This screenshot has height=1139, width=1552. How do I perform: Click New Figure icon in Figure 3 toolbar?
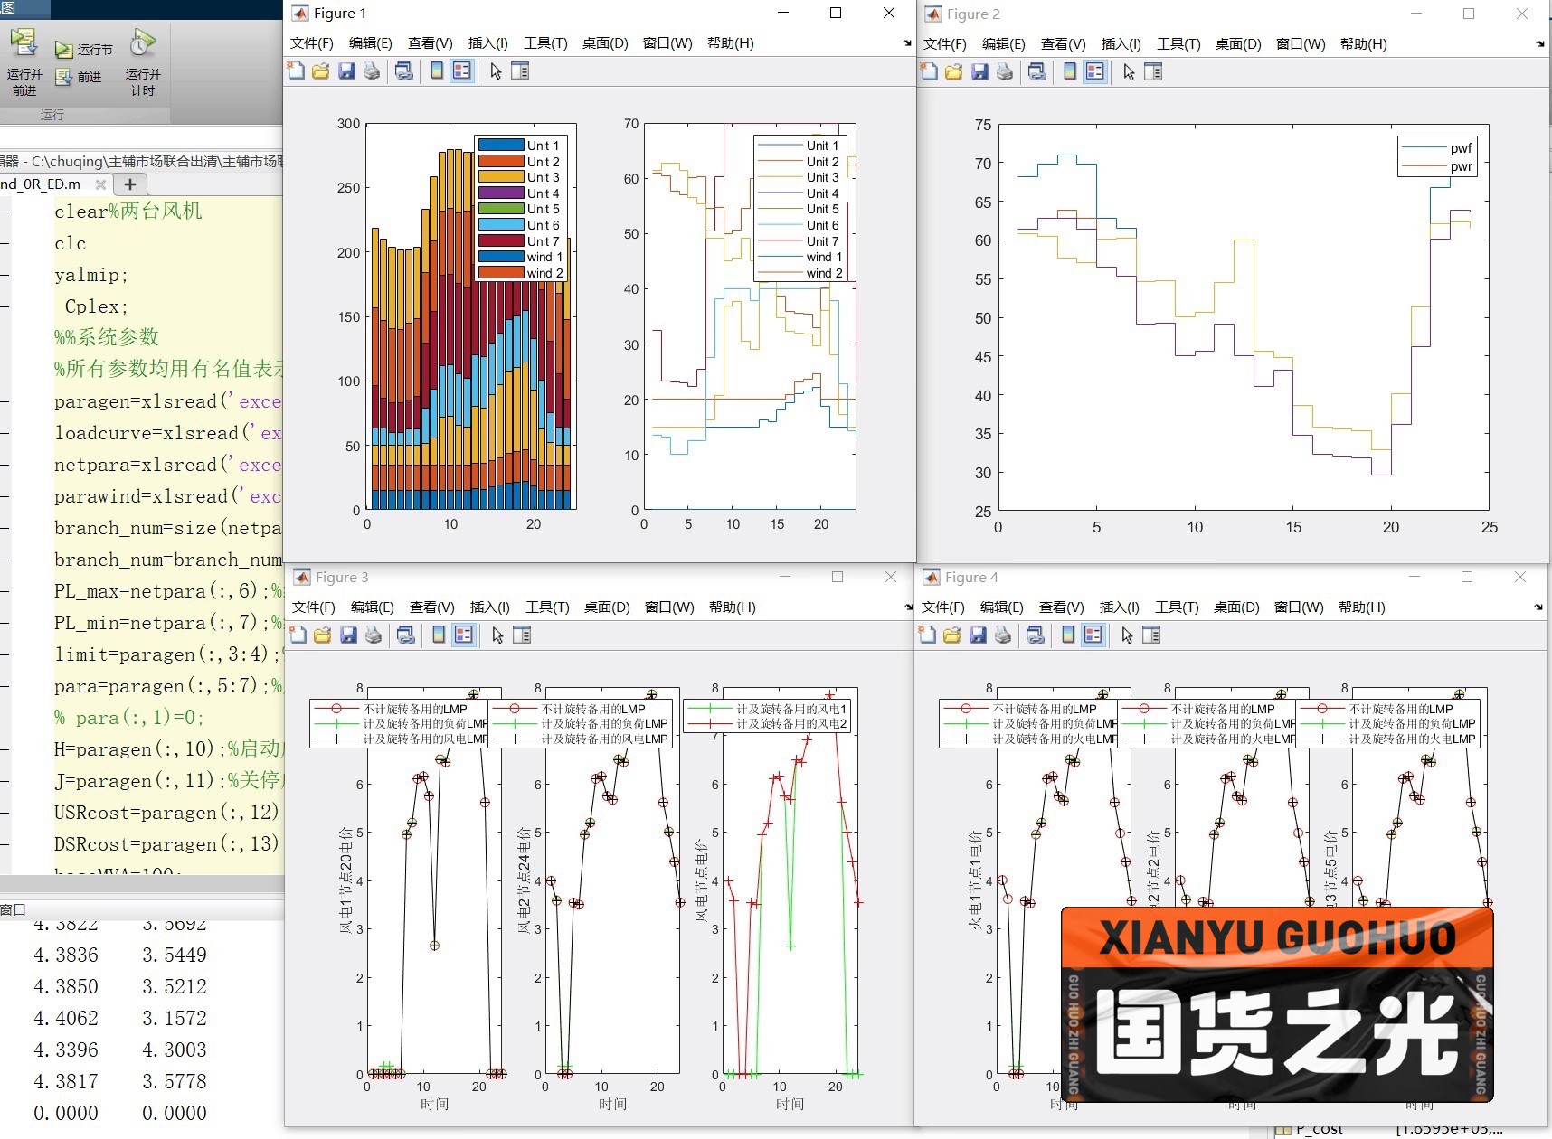point(298,635)
